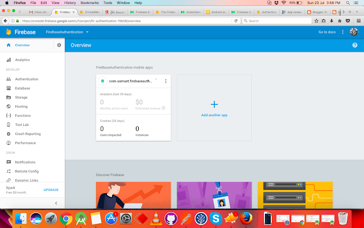This screenshot has height=228, width=364.
Task: Open the Apple menu
Action: [x=7, y=3]
